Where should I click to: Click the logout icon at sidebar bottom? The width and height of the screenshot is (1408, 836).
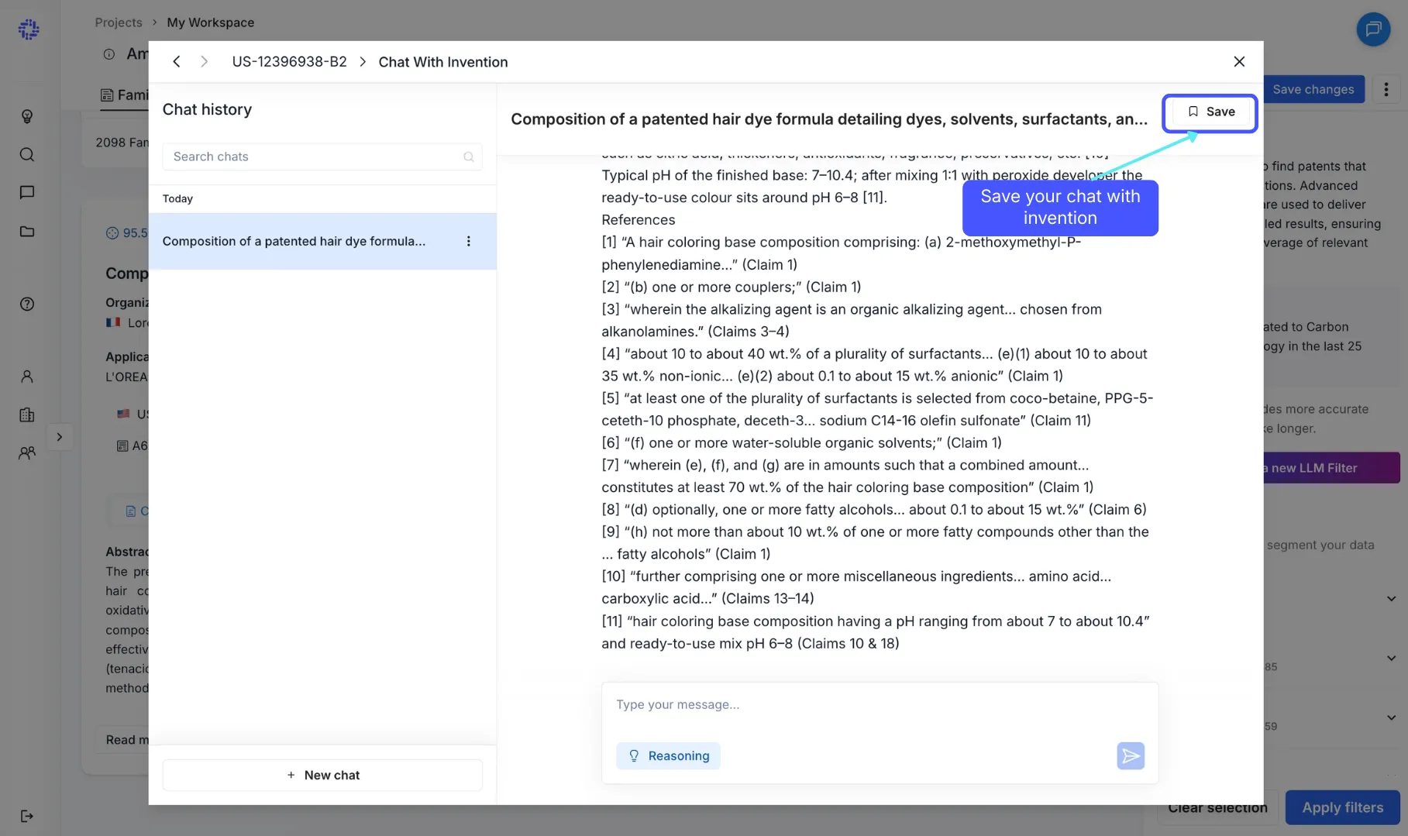pos(27,816)
